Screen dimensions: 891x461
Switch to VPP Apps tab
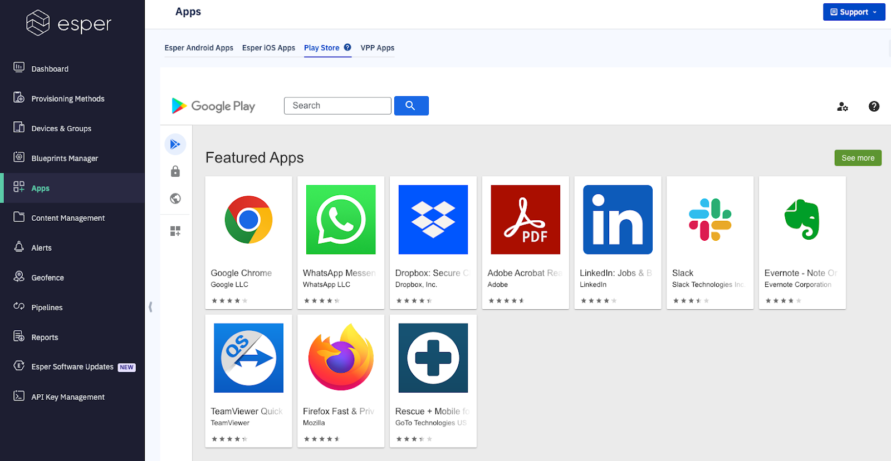tap(378, 48)
